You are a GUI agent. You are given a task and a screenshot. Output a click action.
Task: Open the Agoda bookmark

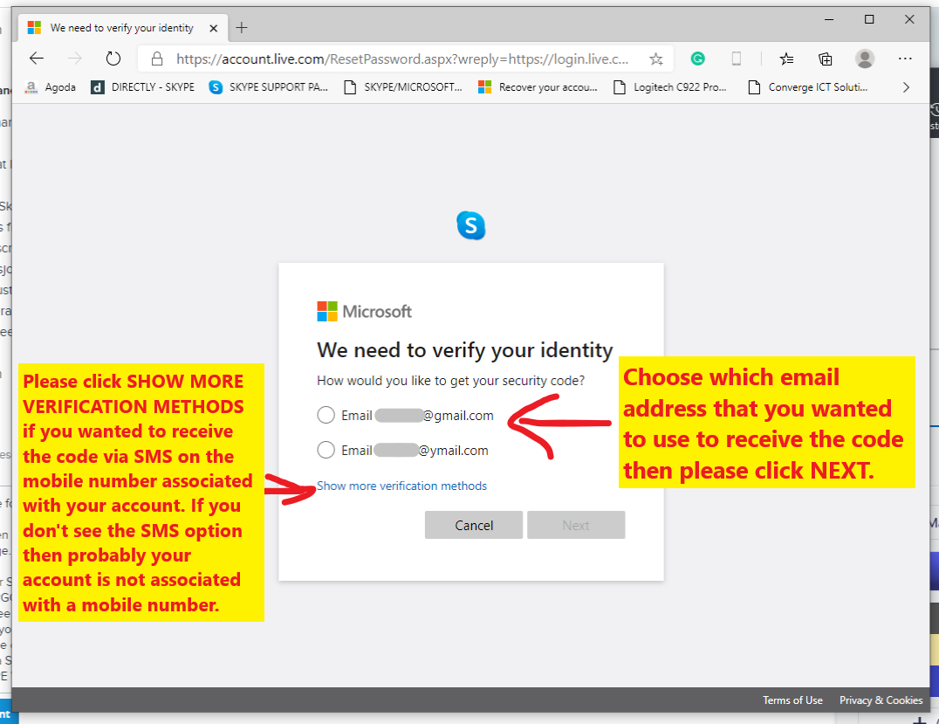[x=51, y=87]
